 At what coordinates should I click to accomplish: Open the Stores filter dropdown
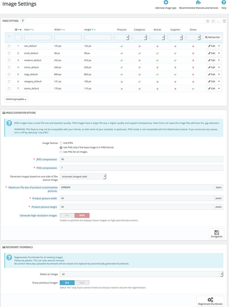(193, 37)
